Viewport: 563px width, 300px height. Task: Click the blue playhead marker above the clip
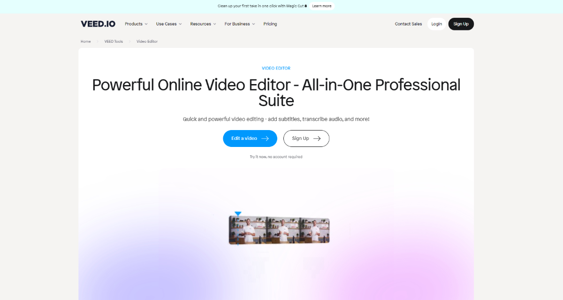pyautogui.click(x=238, y=214)
